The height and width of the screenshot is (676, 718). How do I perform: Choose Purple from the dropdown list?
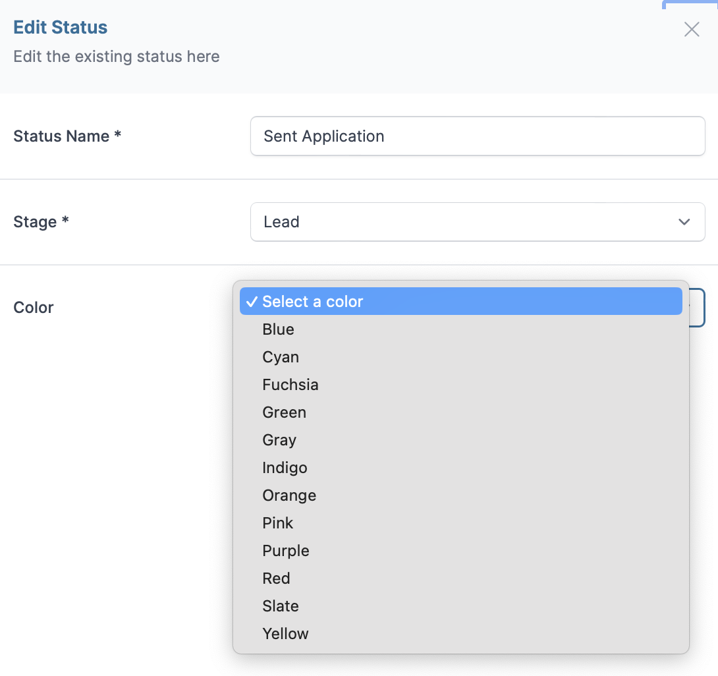pyautogui.click(x=286, y=551)
